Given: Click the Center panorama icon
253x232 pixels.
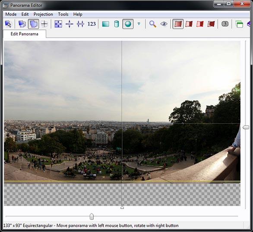Looking at the screenshot, I should 70,24.
